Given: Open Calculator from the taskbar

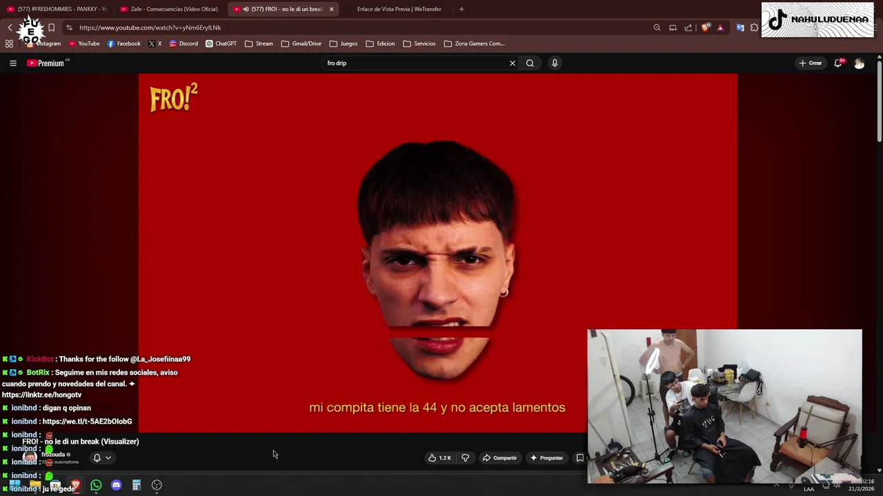Looking at the screenshot, I should [x=137, y=486].
